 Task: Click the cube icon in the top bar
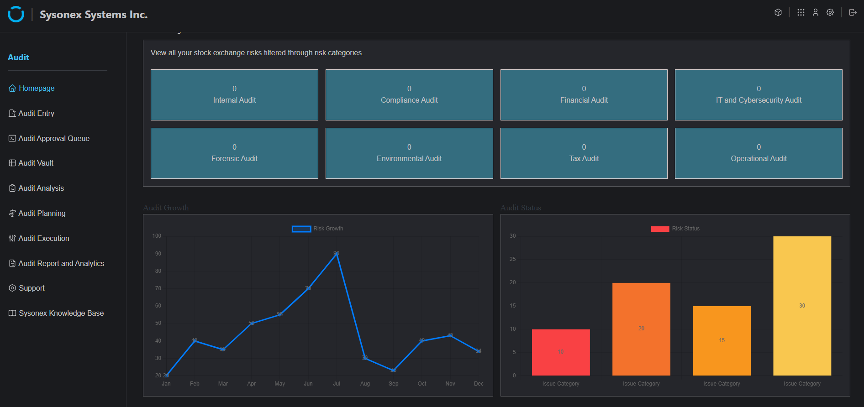click(778, 12)
